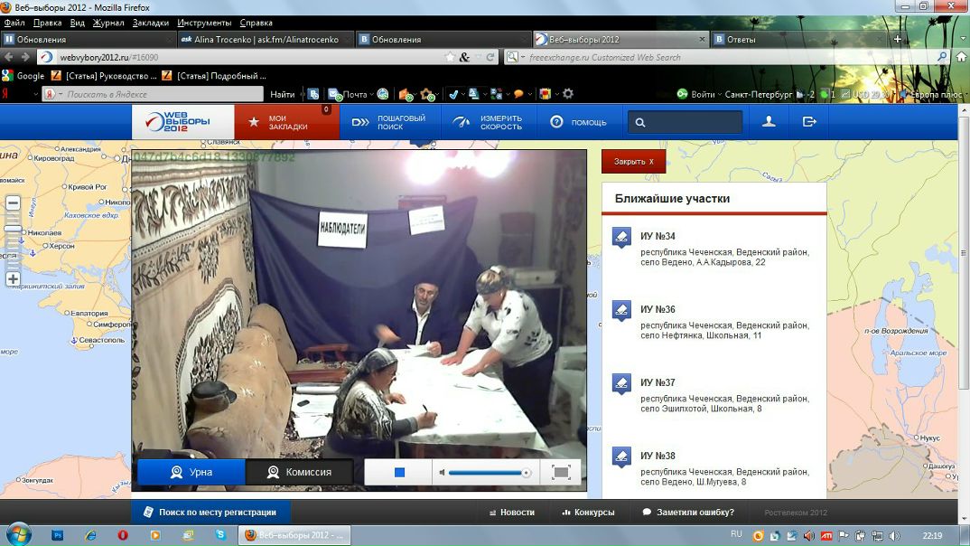Click the map zoom-out minus button
The image size is (970, 546).
click(13, 204)
